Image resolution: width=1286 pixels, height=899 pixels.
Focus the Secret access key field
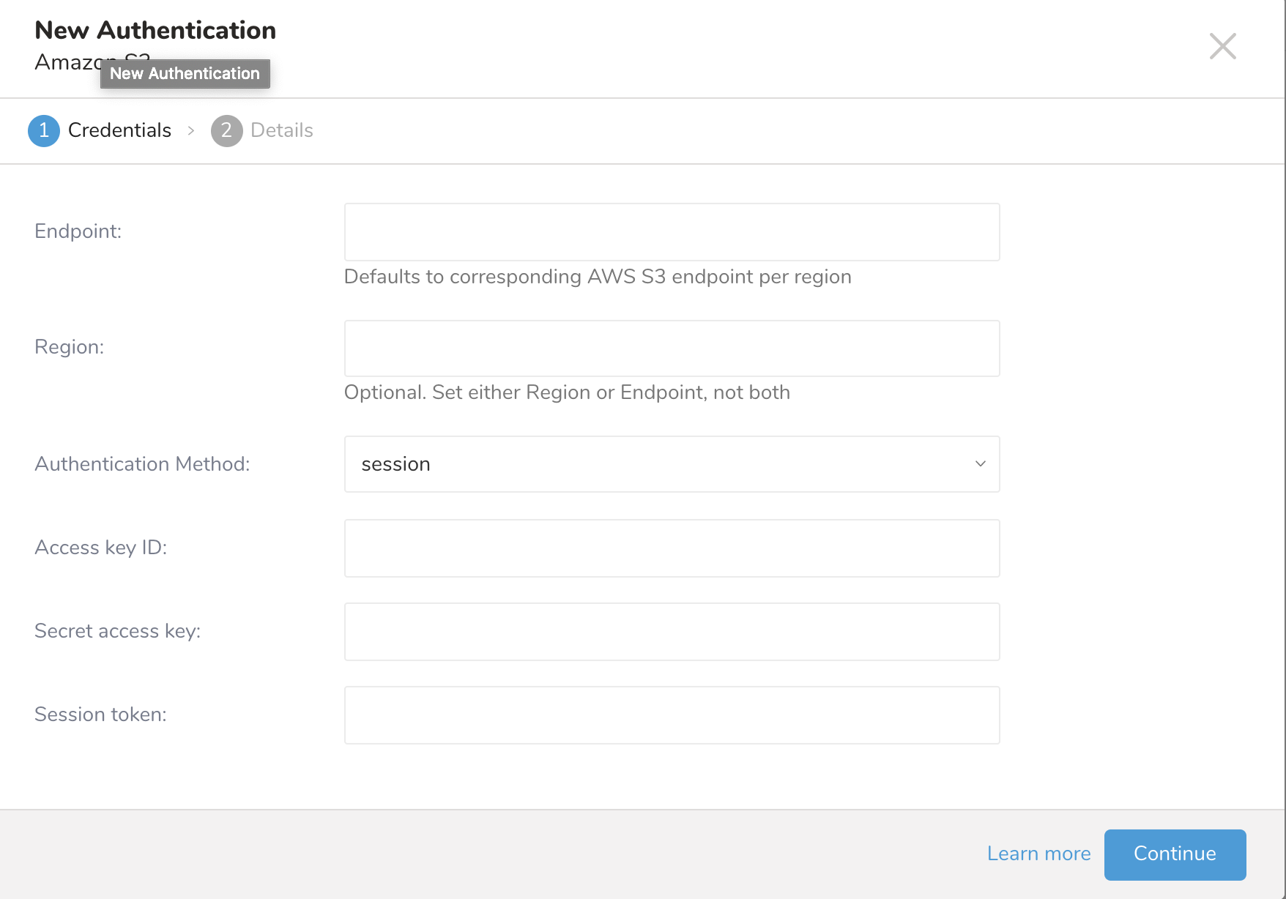pos(672,632)
